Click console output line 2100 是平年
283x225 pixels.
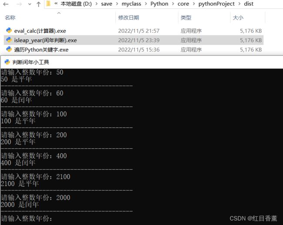(20, 184)
